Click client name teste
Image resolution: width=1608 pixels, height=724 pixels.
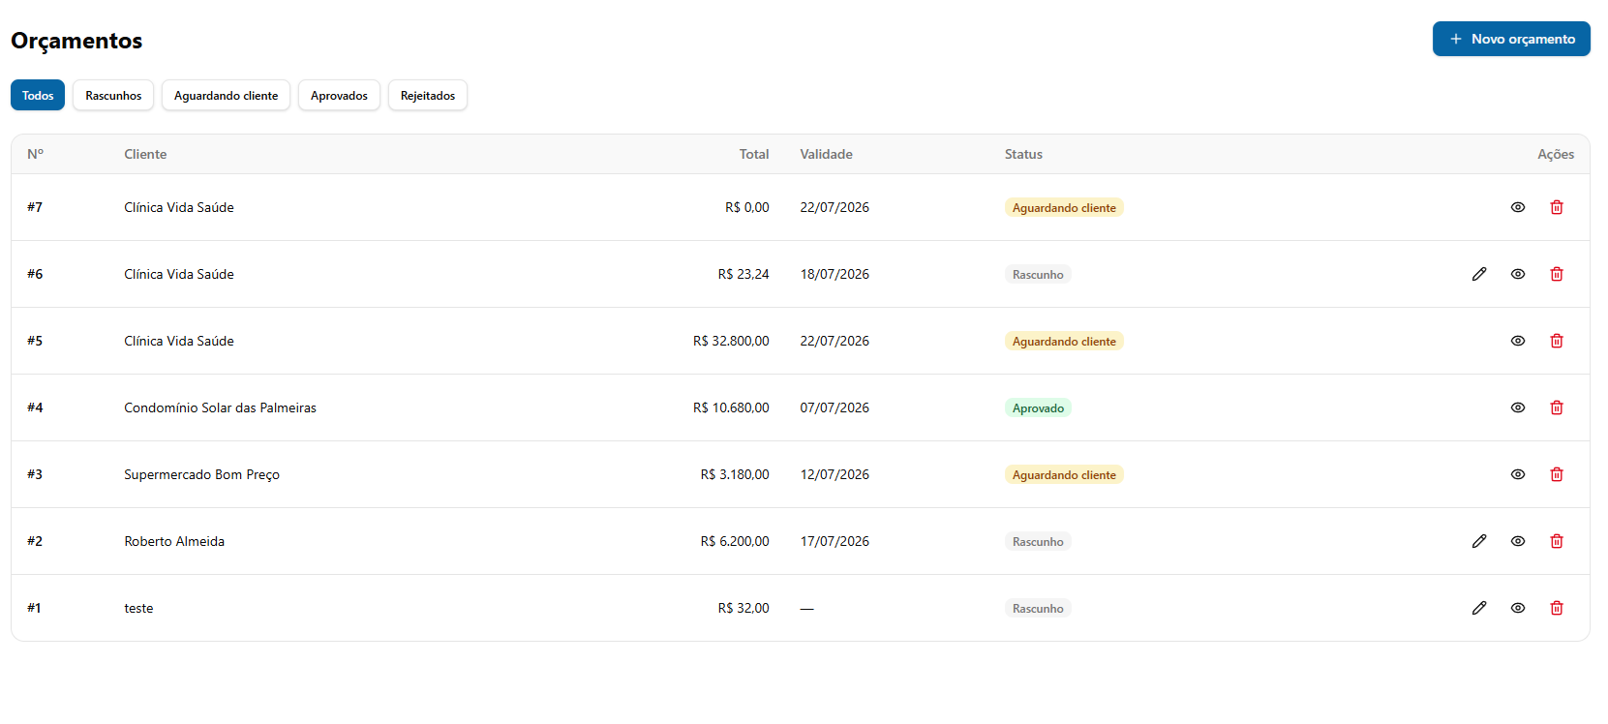pos(138,608)
